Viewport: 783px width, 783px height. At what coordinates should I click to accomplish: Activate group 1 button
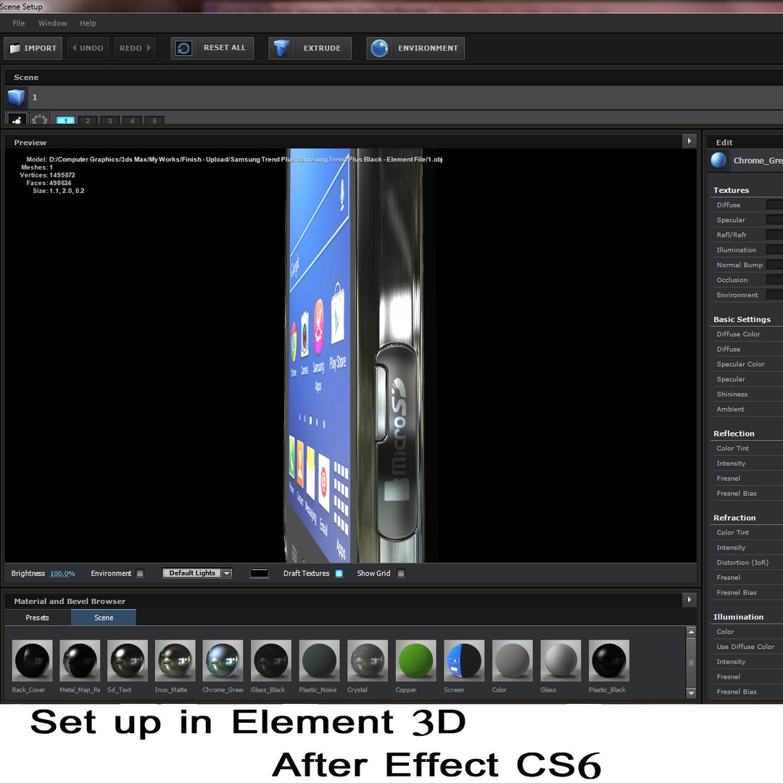(65, 120)
